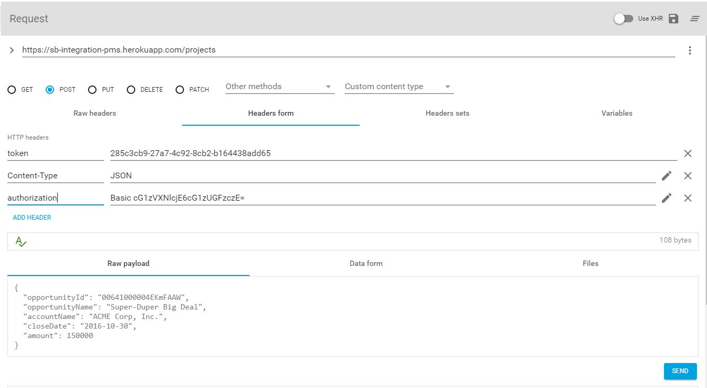
Task: Remove the token header
Action: tap(688, 153)
